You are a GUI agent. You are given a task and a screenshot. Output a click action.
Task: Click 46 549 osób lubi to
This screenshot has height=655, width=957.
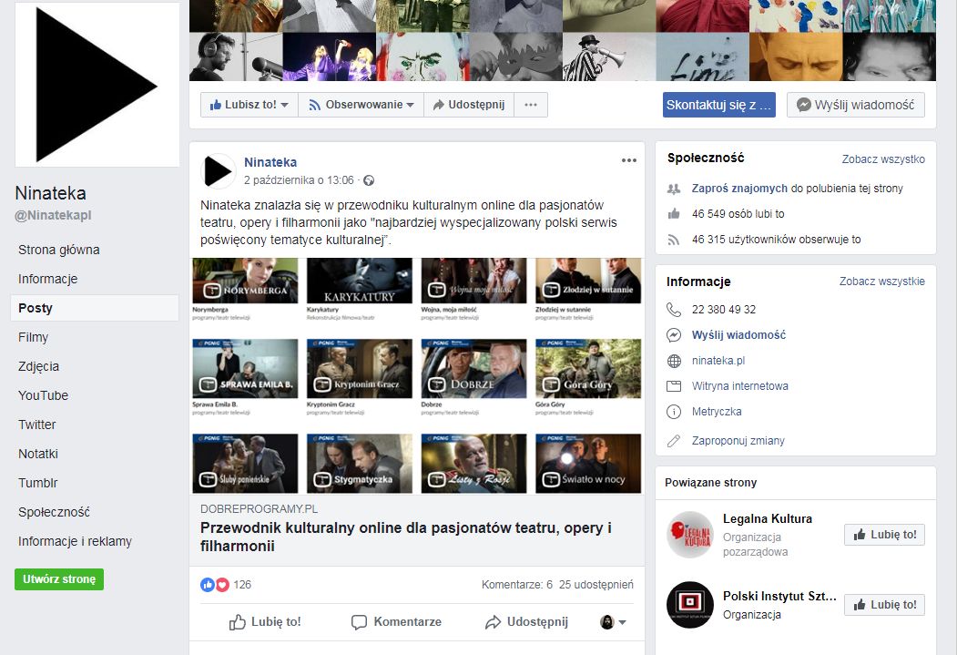click(x=738, y=214)
